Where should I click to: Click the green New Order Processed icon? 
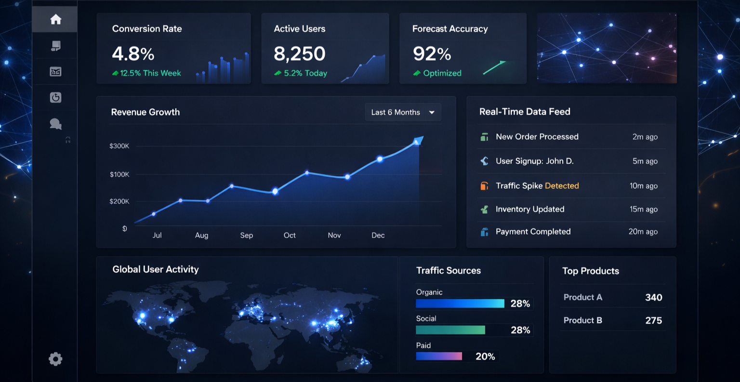[484, 137]
